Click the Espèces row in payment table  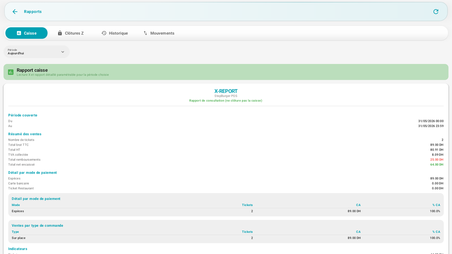[x=226, y=211]
